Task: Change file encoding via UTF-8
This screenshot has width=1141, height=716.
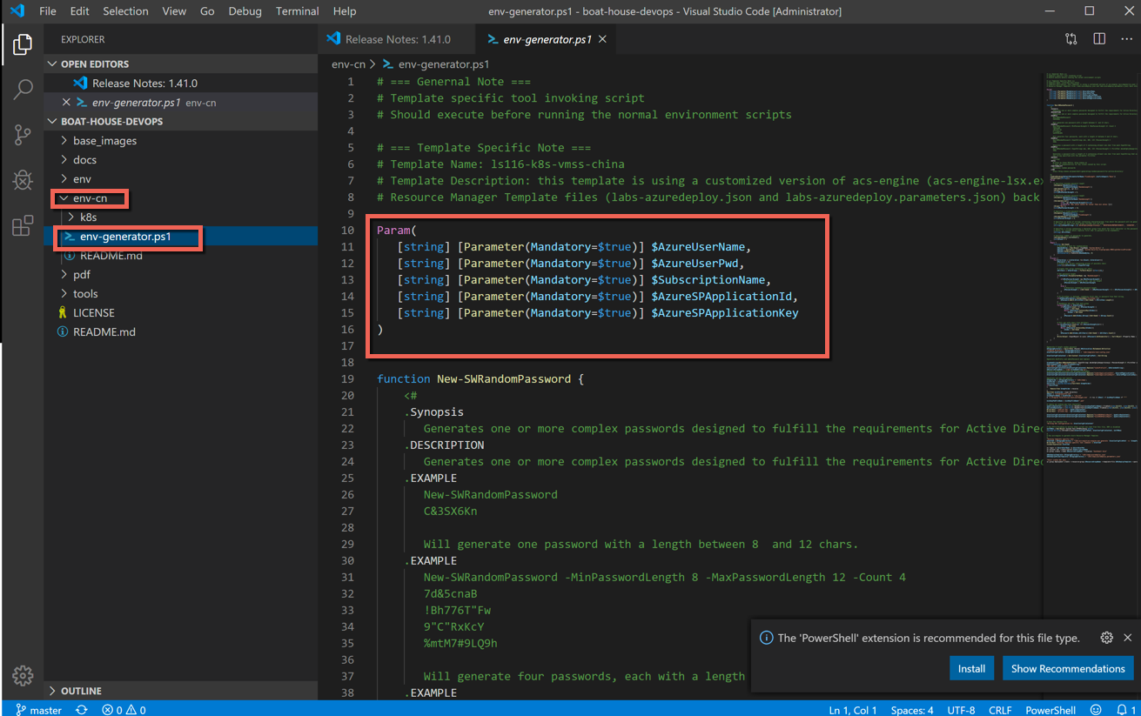Action: 961,709
